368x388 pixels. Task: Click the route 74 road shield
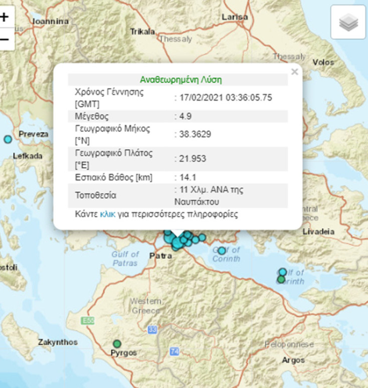[x=174, y=352]
